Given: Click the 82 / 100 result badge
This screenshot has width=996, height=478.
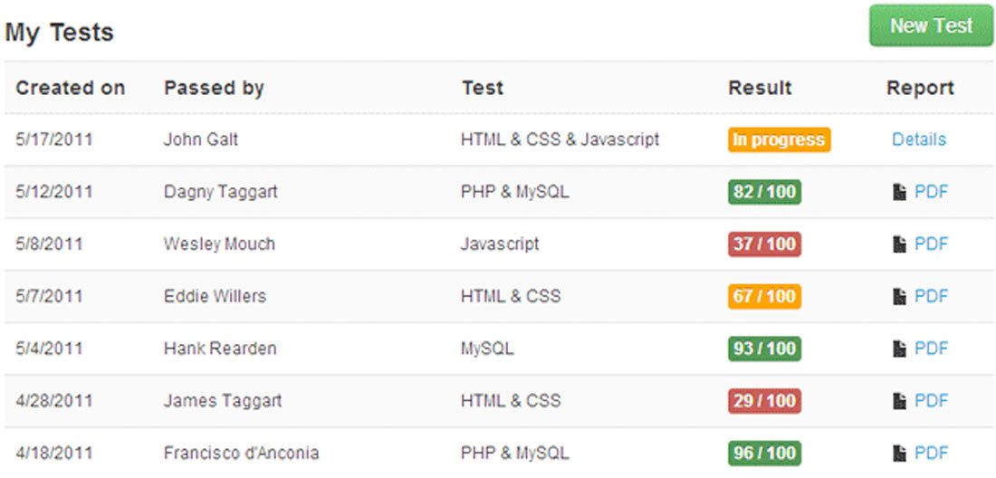Looking at the screenshot, I should coord(764,192).
